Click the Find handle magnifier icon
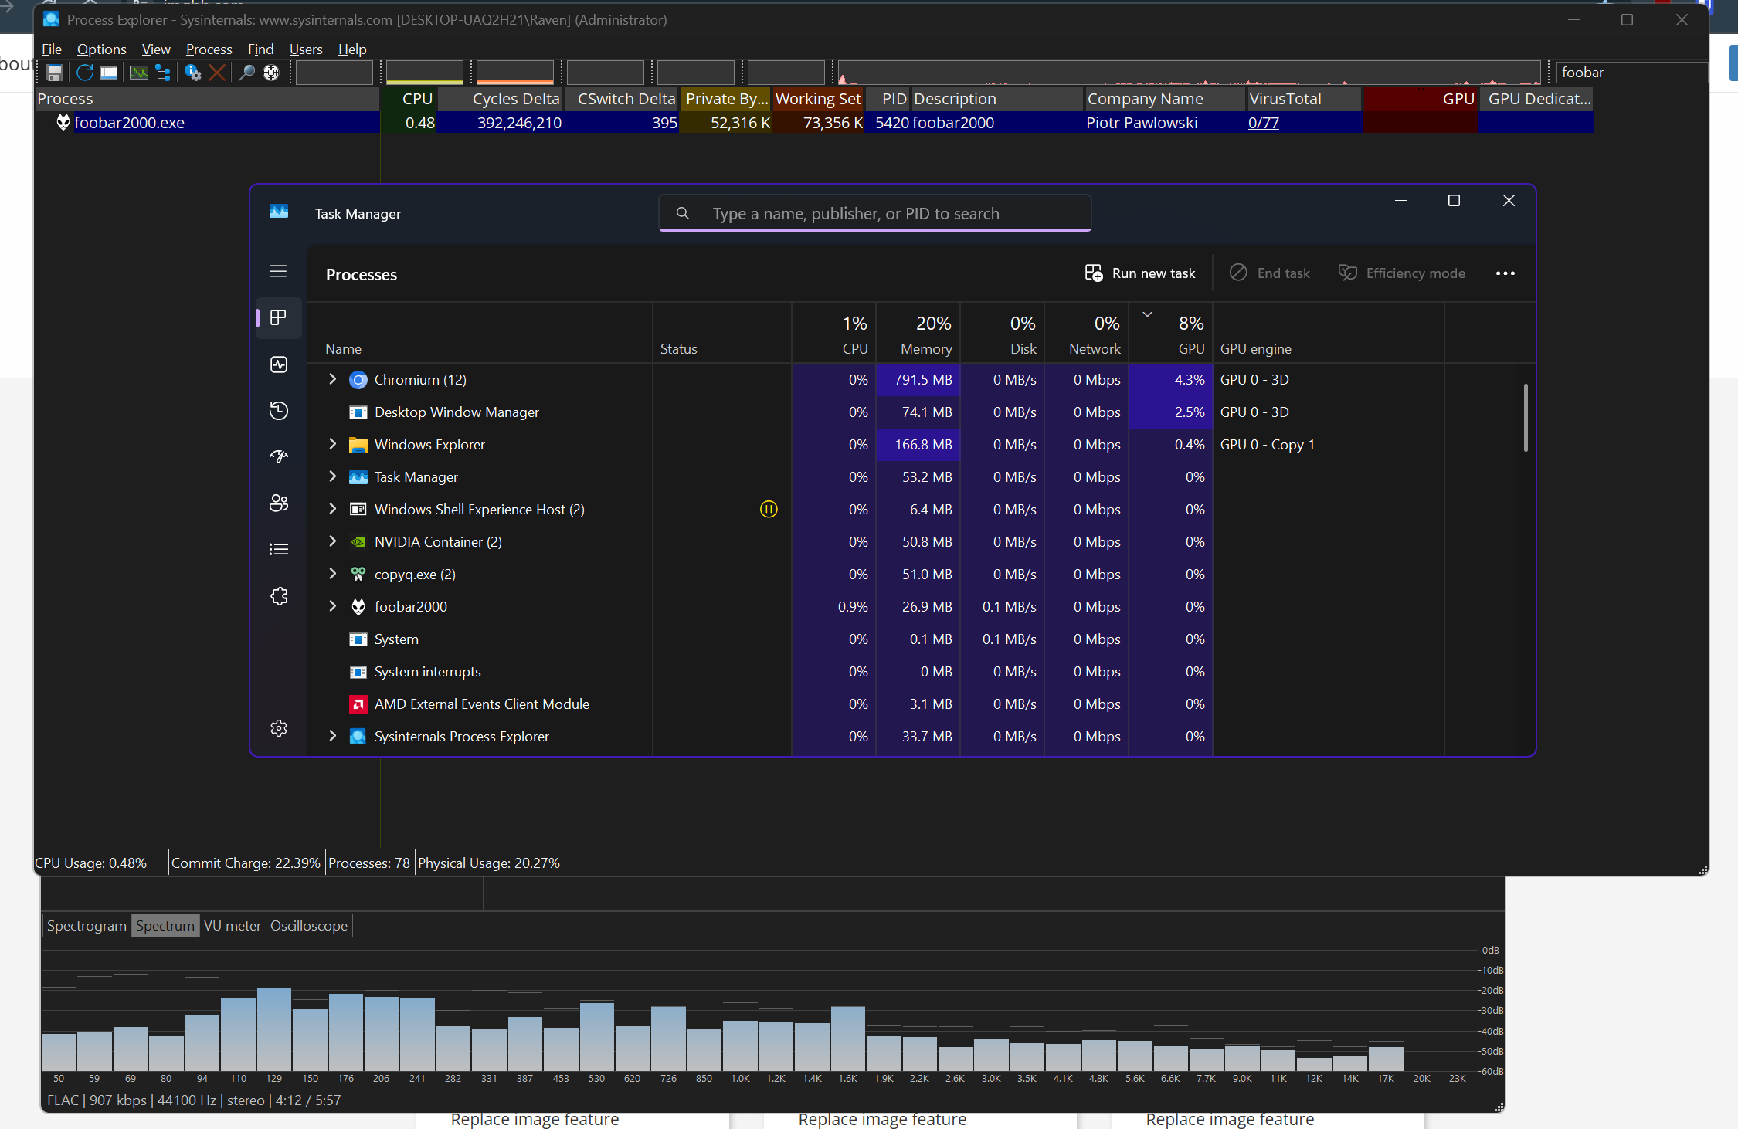This screenshot has width=1738, height=1129. tap(246, 73)
